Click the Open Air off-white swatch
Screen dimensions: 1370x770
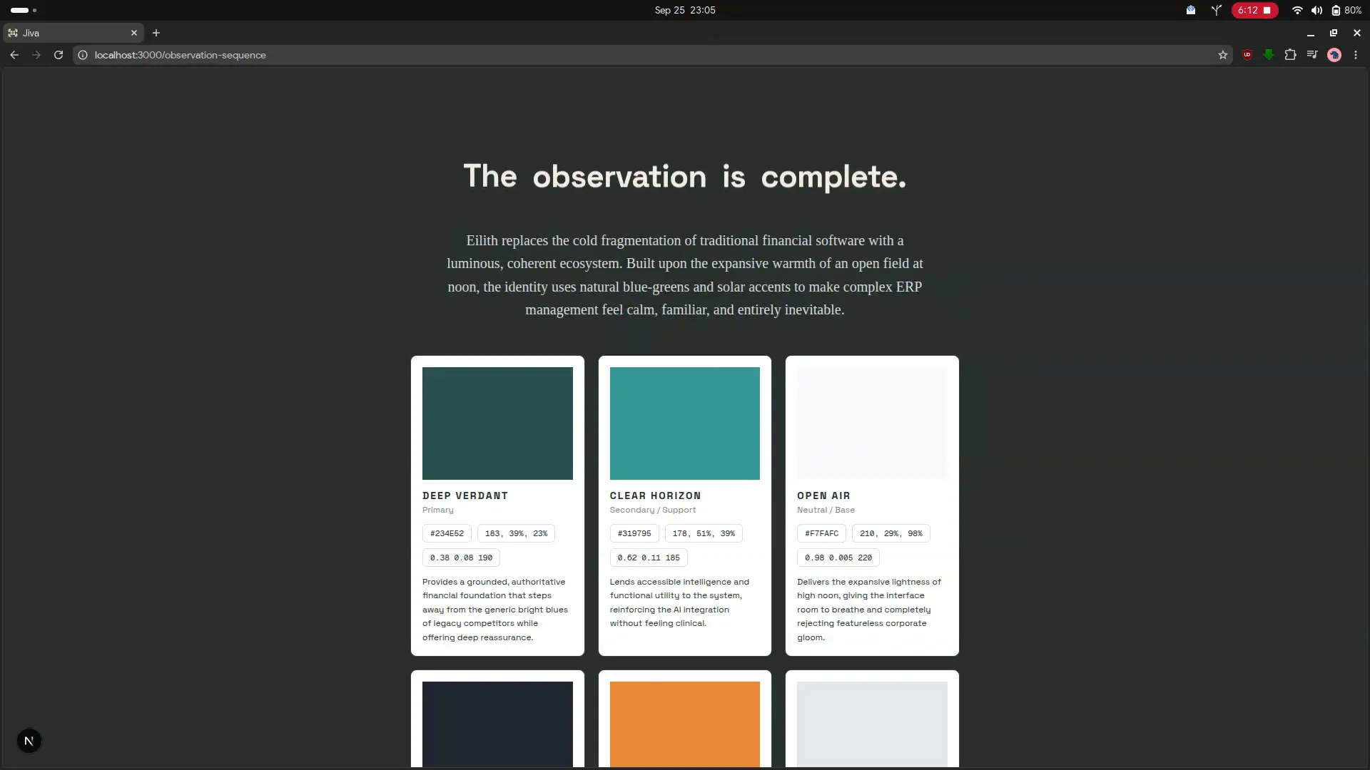872,423
